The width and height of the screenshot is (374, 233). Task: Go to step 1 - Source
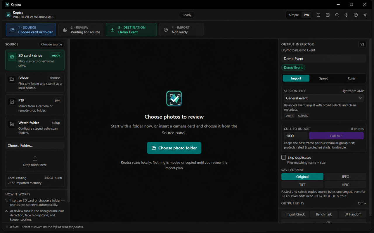pyautogui.click(x=31, y=30)
